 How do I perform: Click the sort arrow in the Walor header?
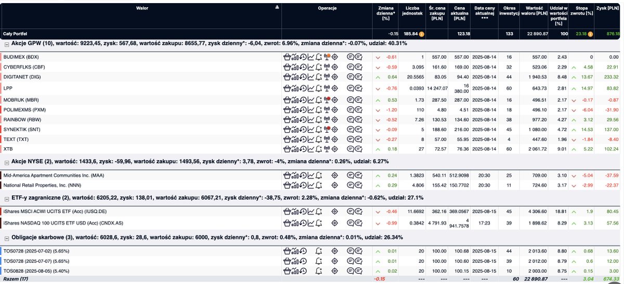pyautogui.click(x=277, y=7)
